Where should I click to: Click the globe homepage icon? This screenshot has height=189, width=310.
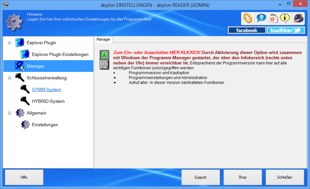[x=298, y=18]
